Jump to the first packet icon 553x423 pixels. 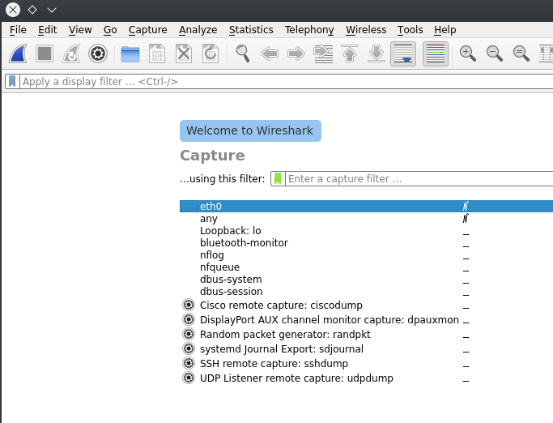click(350, 53)
